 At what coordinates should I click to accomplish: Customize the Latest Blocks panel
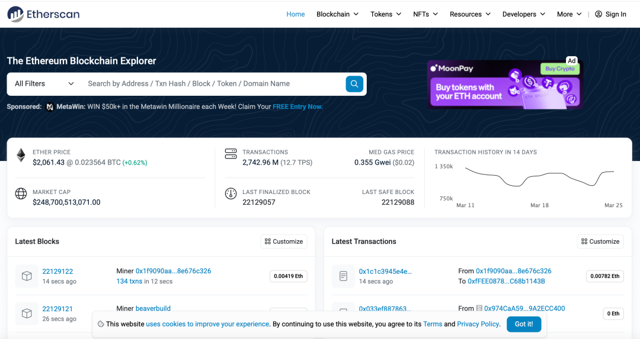click(x=284, y=241)
